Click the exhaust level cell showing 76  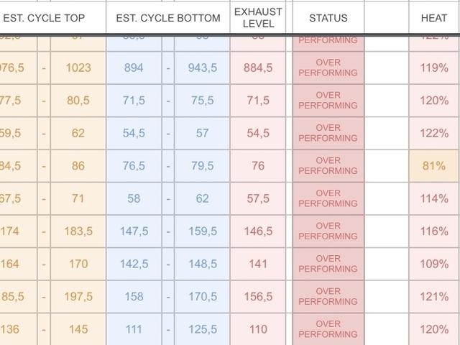259,166
